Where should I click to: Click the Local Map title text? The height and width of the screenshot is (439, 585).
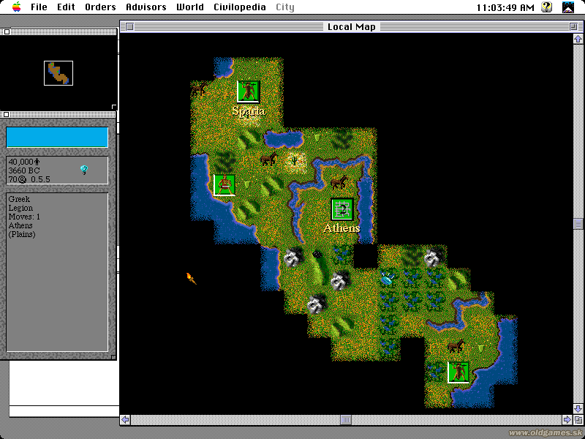(x=352, y=27)
